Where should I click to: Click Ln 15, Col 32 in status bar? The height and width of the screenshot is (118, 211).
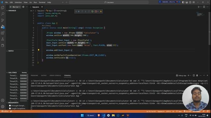point(151,111)
